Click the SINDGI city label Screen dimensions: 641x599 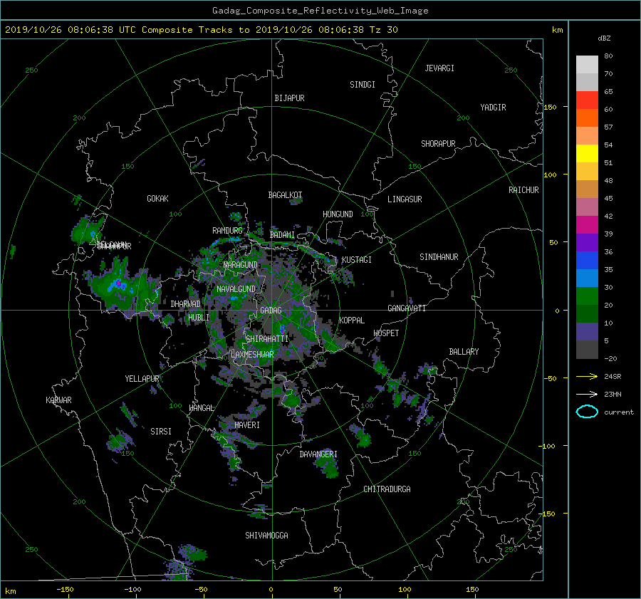[x=363, y=85]
